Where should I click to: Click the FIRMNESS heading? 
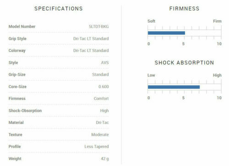pos(185,9)
